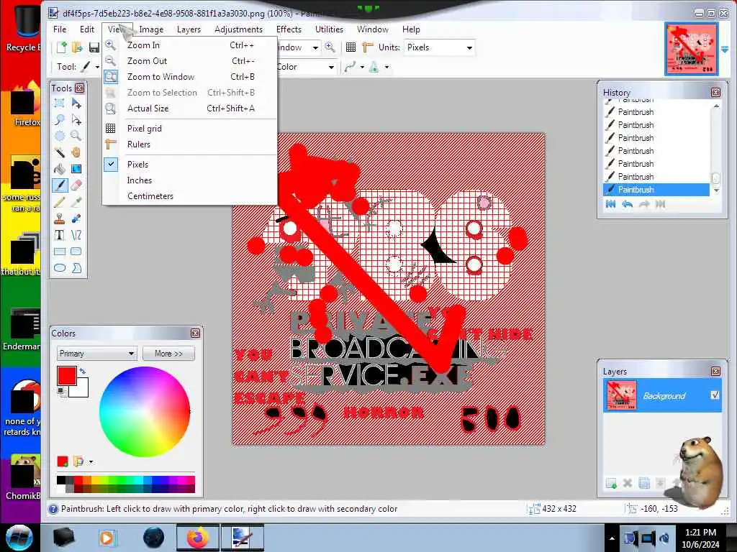The image size is (737, 552).
Task: Open the zoom level dropdown arrow
Action: [x=315, y=47]
